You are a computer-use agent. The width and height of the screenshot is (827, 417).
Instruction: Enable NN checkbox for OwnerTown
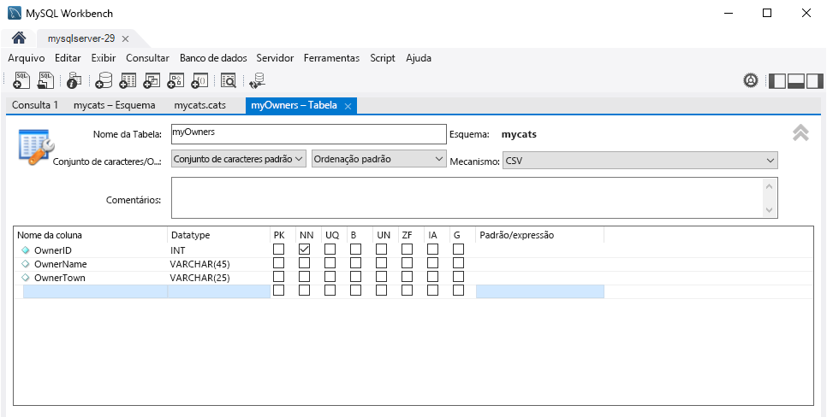[304, 276]
